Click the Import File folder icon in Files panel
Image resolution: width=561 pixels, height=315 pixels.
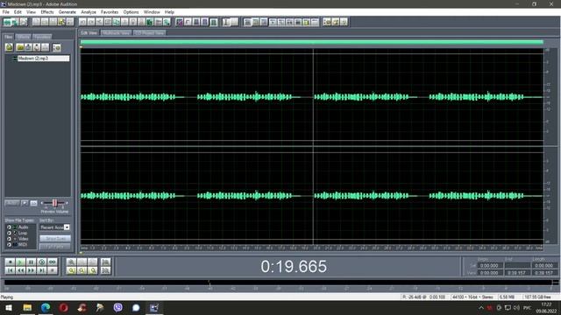pyautogui.click(x=20, y=47)
